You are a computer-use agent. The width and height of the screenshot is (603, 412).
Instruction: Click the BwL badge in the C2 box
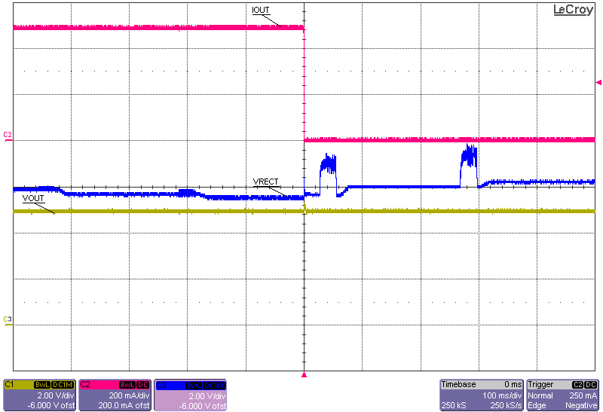[x=127, y=385]
